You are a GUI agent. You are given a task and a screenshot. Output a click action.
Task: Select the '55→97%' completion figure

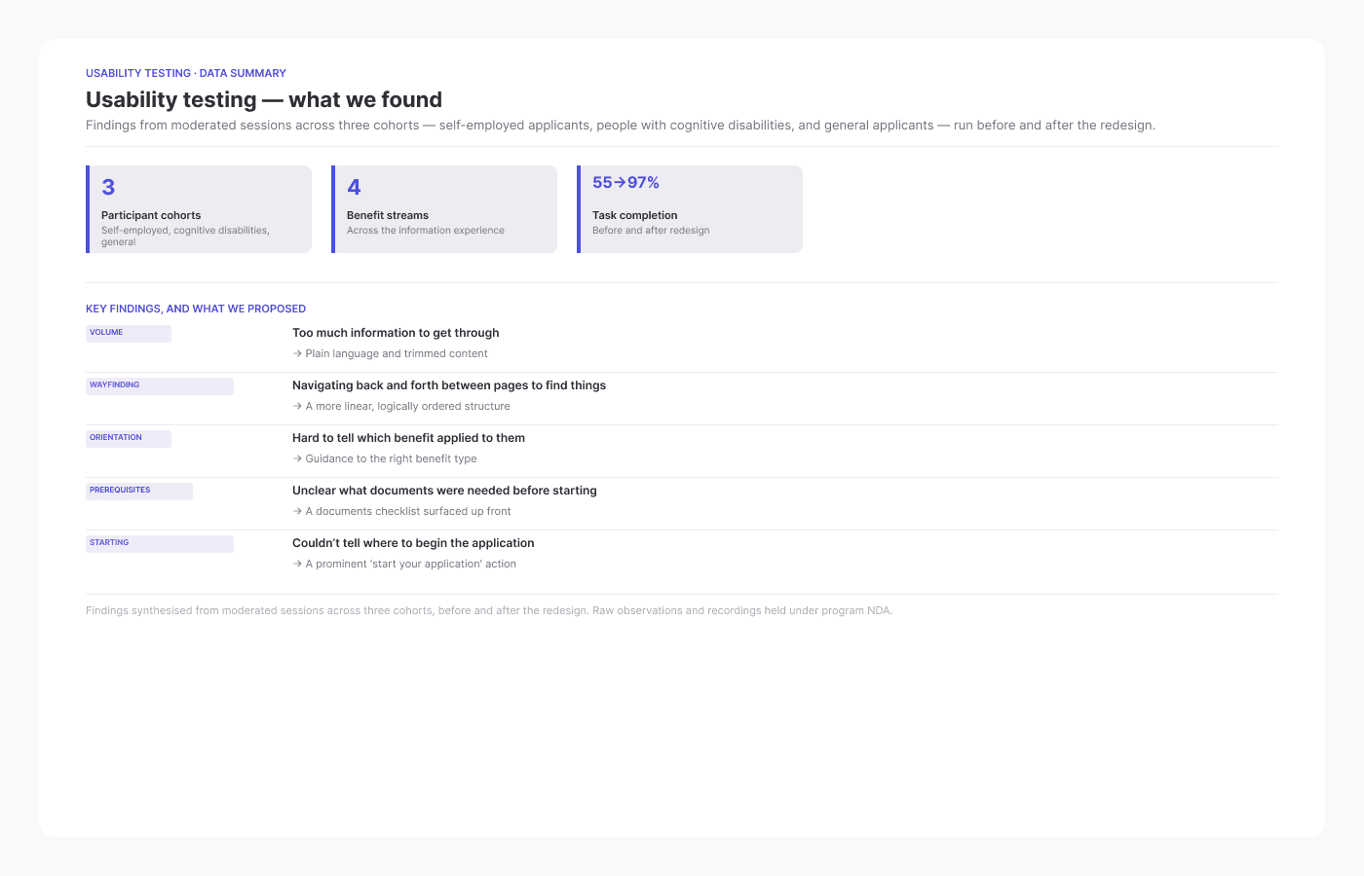coord(625,183)
